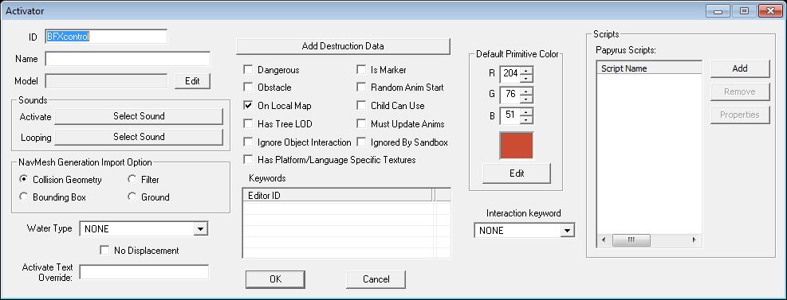Increase the B color value spinner
This screenshot has height=300, width=787.
point(526,111)
